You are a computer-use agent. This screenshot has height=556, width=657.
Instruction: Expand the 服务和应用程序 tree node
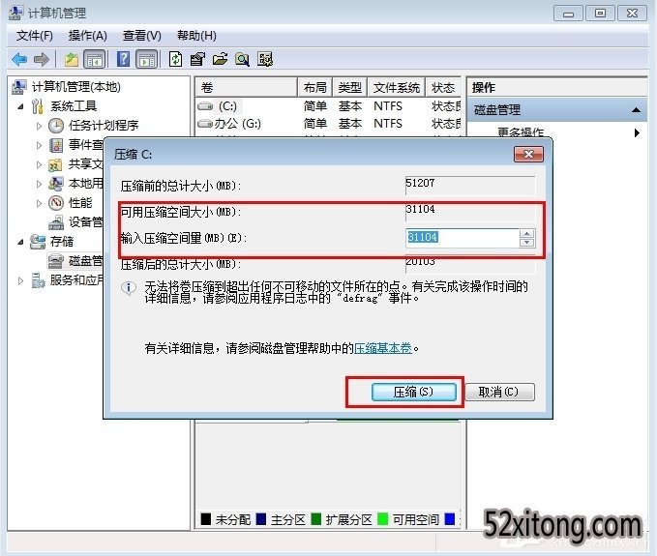point(20,280)
